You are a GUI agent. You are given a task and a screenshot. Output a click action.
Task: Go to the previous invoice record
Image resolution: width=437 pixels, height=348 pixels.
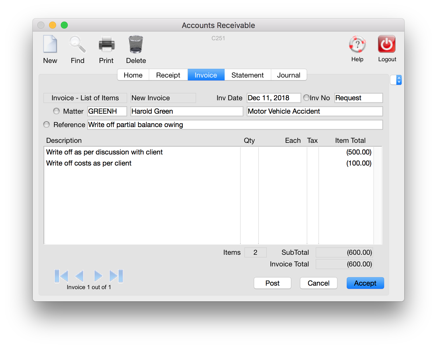pos(79,276)
